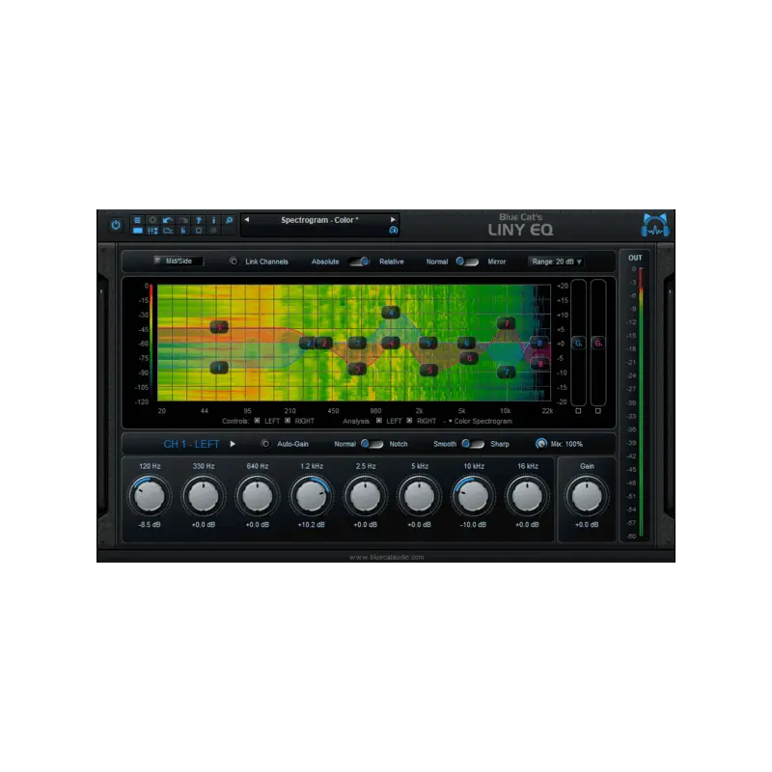Open the www.bluecataudio.com link
This screenshot has width=772, height=772.
click(x=387, y=557)
